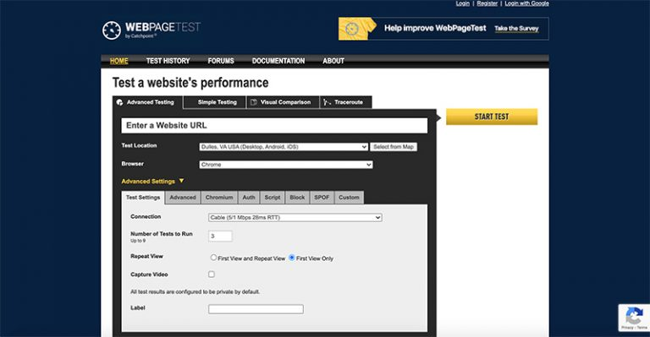
Task: Open the Block settings tab
Action: point(297,198)
